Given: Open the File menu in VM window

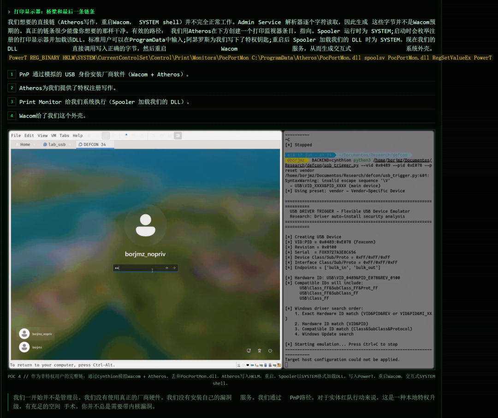Looking at the screenshot, I should coord(16,136).
